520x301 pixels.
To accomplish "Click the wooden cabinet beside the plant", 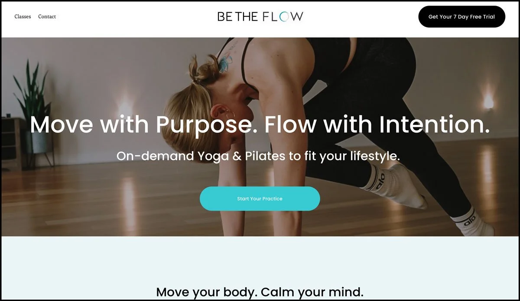I will coord(12,144).
